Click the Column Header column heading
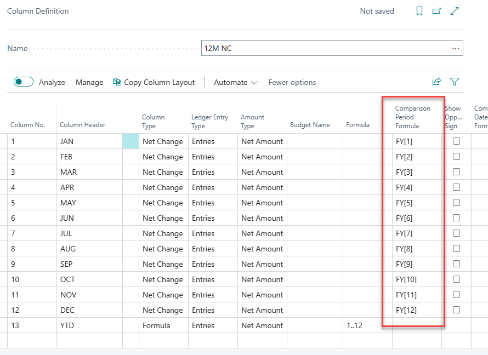Viewport: 488px width, 355px height. pyautogui.click(x=82, y=125)
